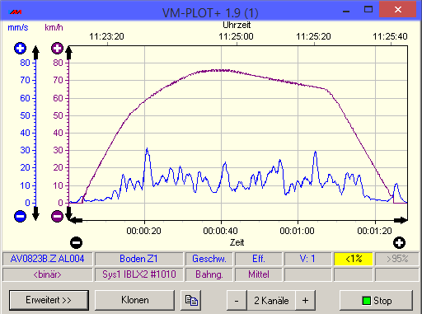Open the <binär> channel field
Viewport: 422px width, 314px height.
click(x=48, y=274)
